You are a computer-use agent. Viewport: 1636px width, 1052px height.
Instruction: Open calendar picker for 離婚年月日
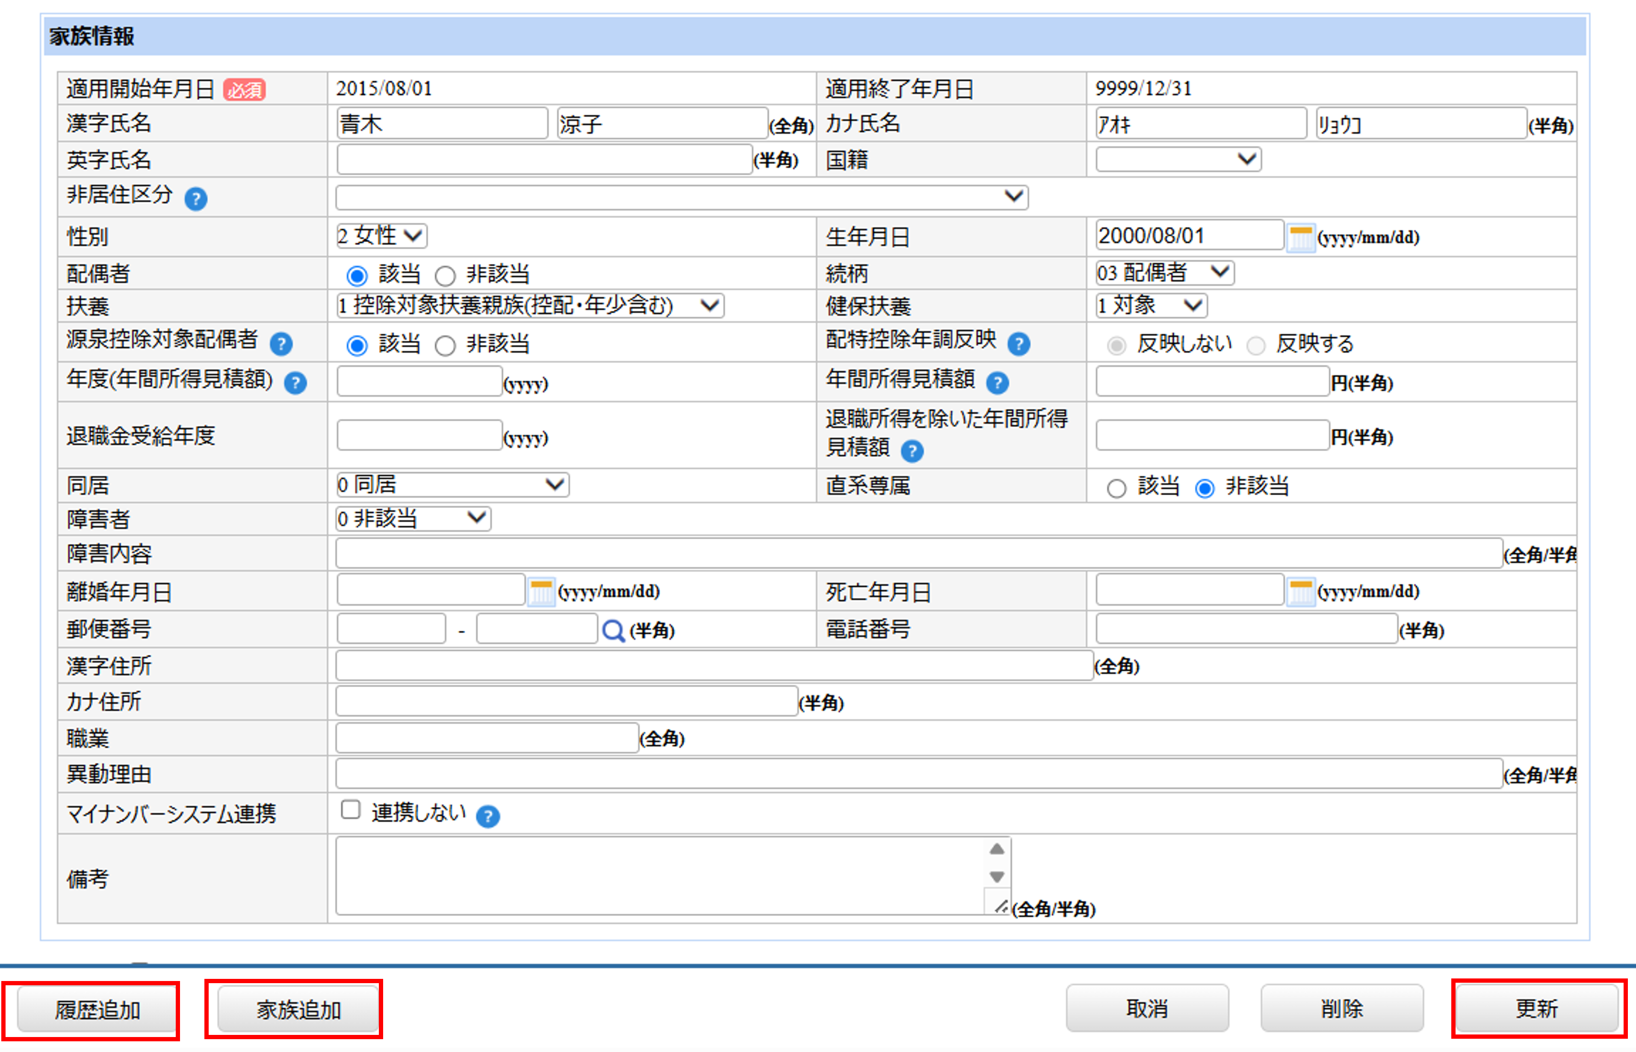(541, 591)
